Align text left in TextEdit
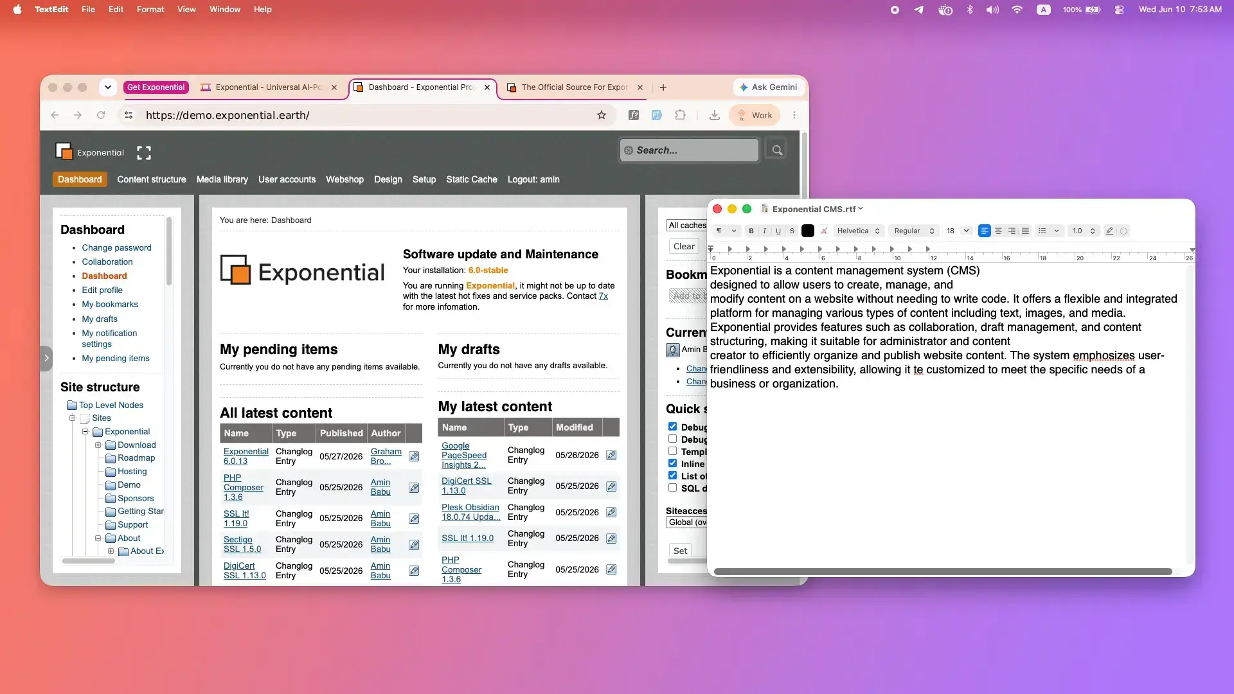1234x694 pixels. click(984, 231)
